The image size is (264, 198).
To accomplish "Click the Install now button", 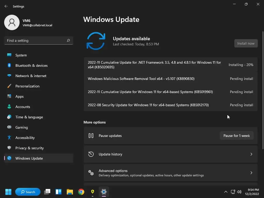I will (x=246, y=43).
